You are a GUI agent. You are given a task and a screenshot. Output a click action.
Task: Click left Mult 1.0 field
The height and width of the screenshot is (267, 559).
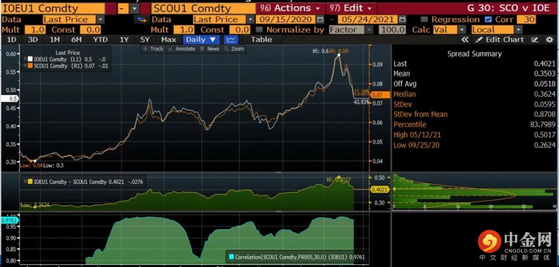[35, 30]
